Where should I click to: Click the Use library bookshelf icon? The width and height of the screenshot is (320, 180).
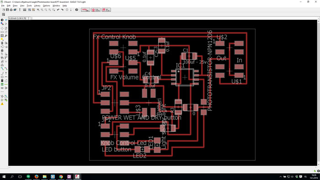click(x=25, y=10)
